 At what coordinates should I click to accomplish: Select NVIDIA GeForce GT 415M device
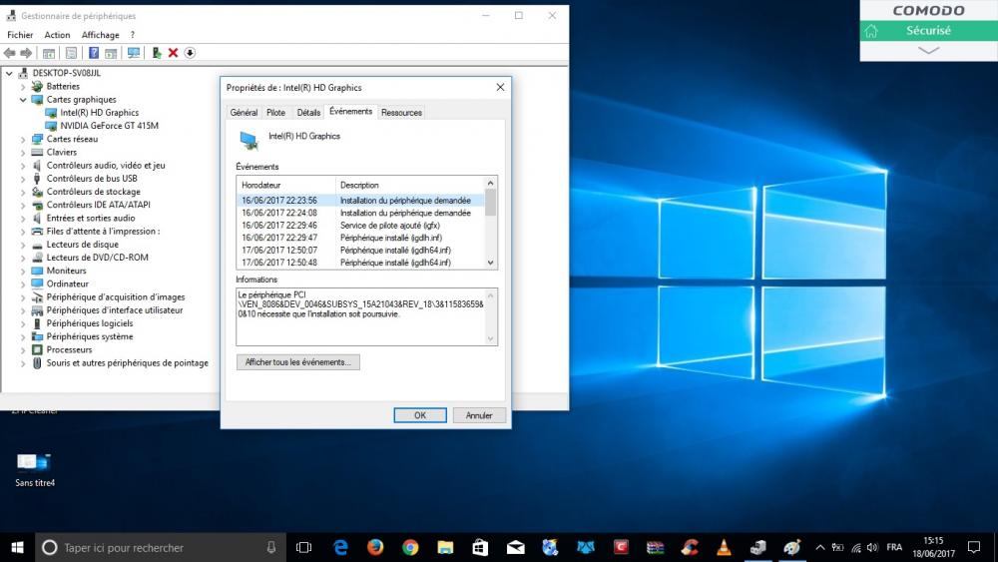(x=109, y=126)
